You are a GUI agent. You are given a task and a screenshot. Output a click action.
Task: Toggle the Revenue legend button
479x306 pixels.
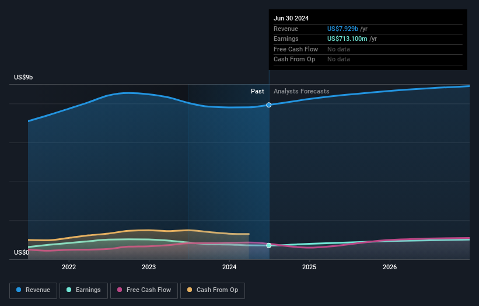point(33,290)
